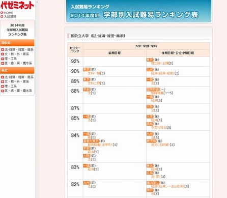Screen dimensions: 227x198
Task: Click the 学部別入試難易ランキング表 banner
Action: click(x=138, y=11)
